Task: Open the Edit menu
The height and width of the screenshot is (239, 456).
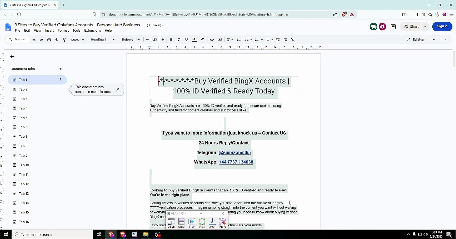Action: click(27, 31)
